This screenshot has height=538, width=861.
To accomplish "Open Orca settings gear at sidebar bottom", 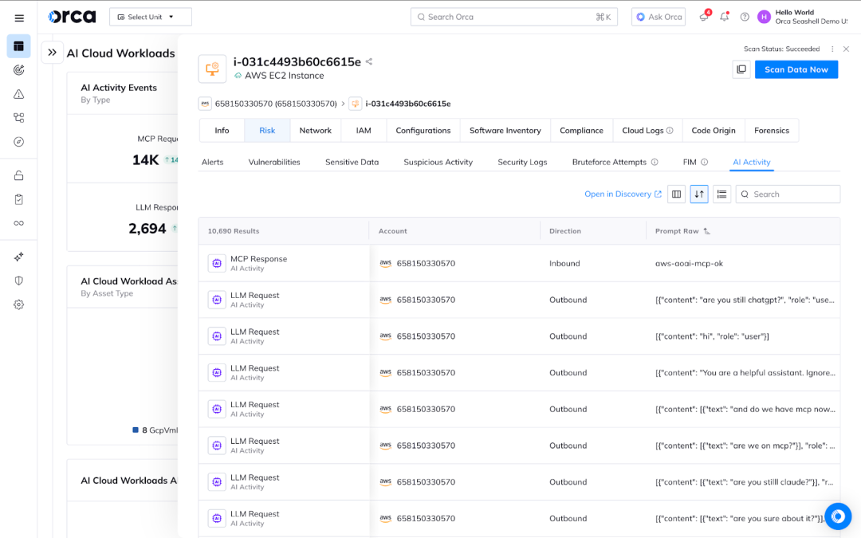I will coord(18,304).
